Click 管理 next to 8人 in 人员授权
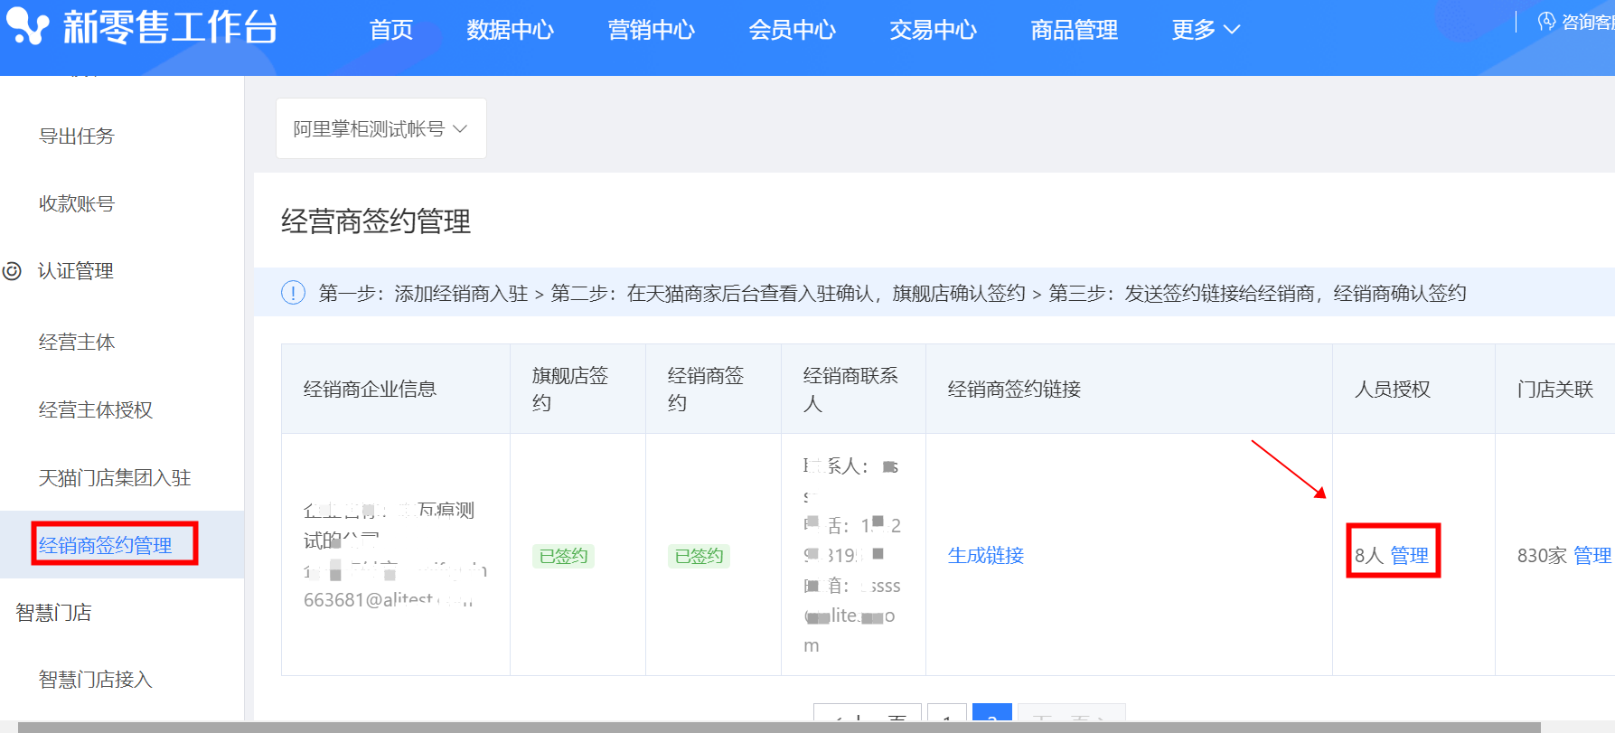This screenshot has width=1615, height=733. (1409, 556)
